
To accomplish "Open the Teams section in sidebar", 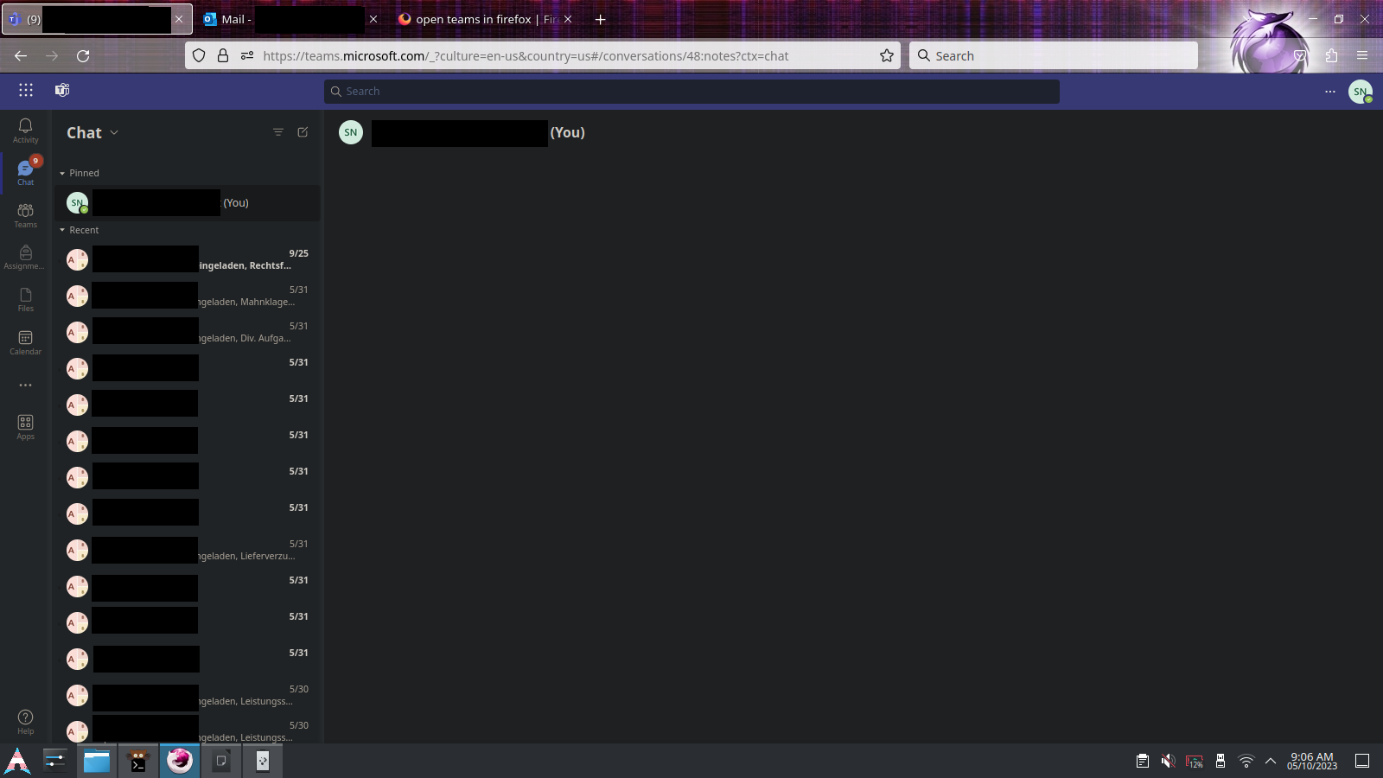I will tap(25, 215).
